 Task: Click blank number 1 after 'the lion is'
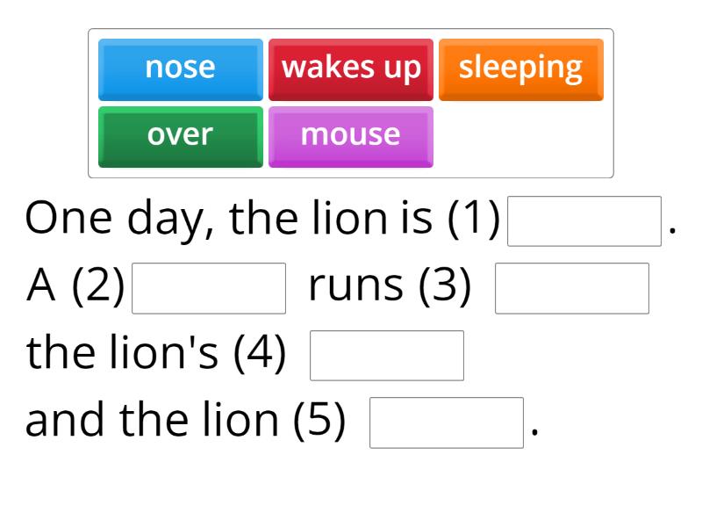coord(584,218)
